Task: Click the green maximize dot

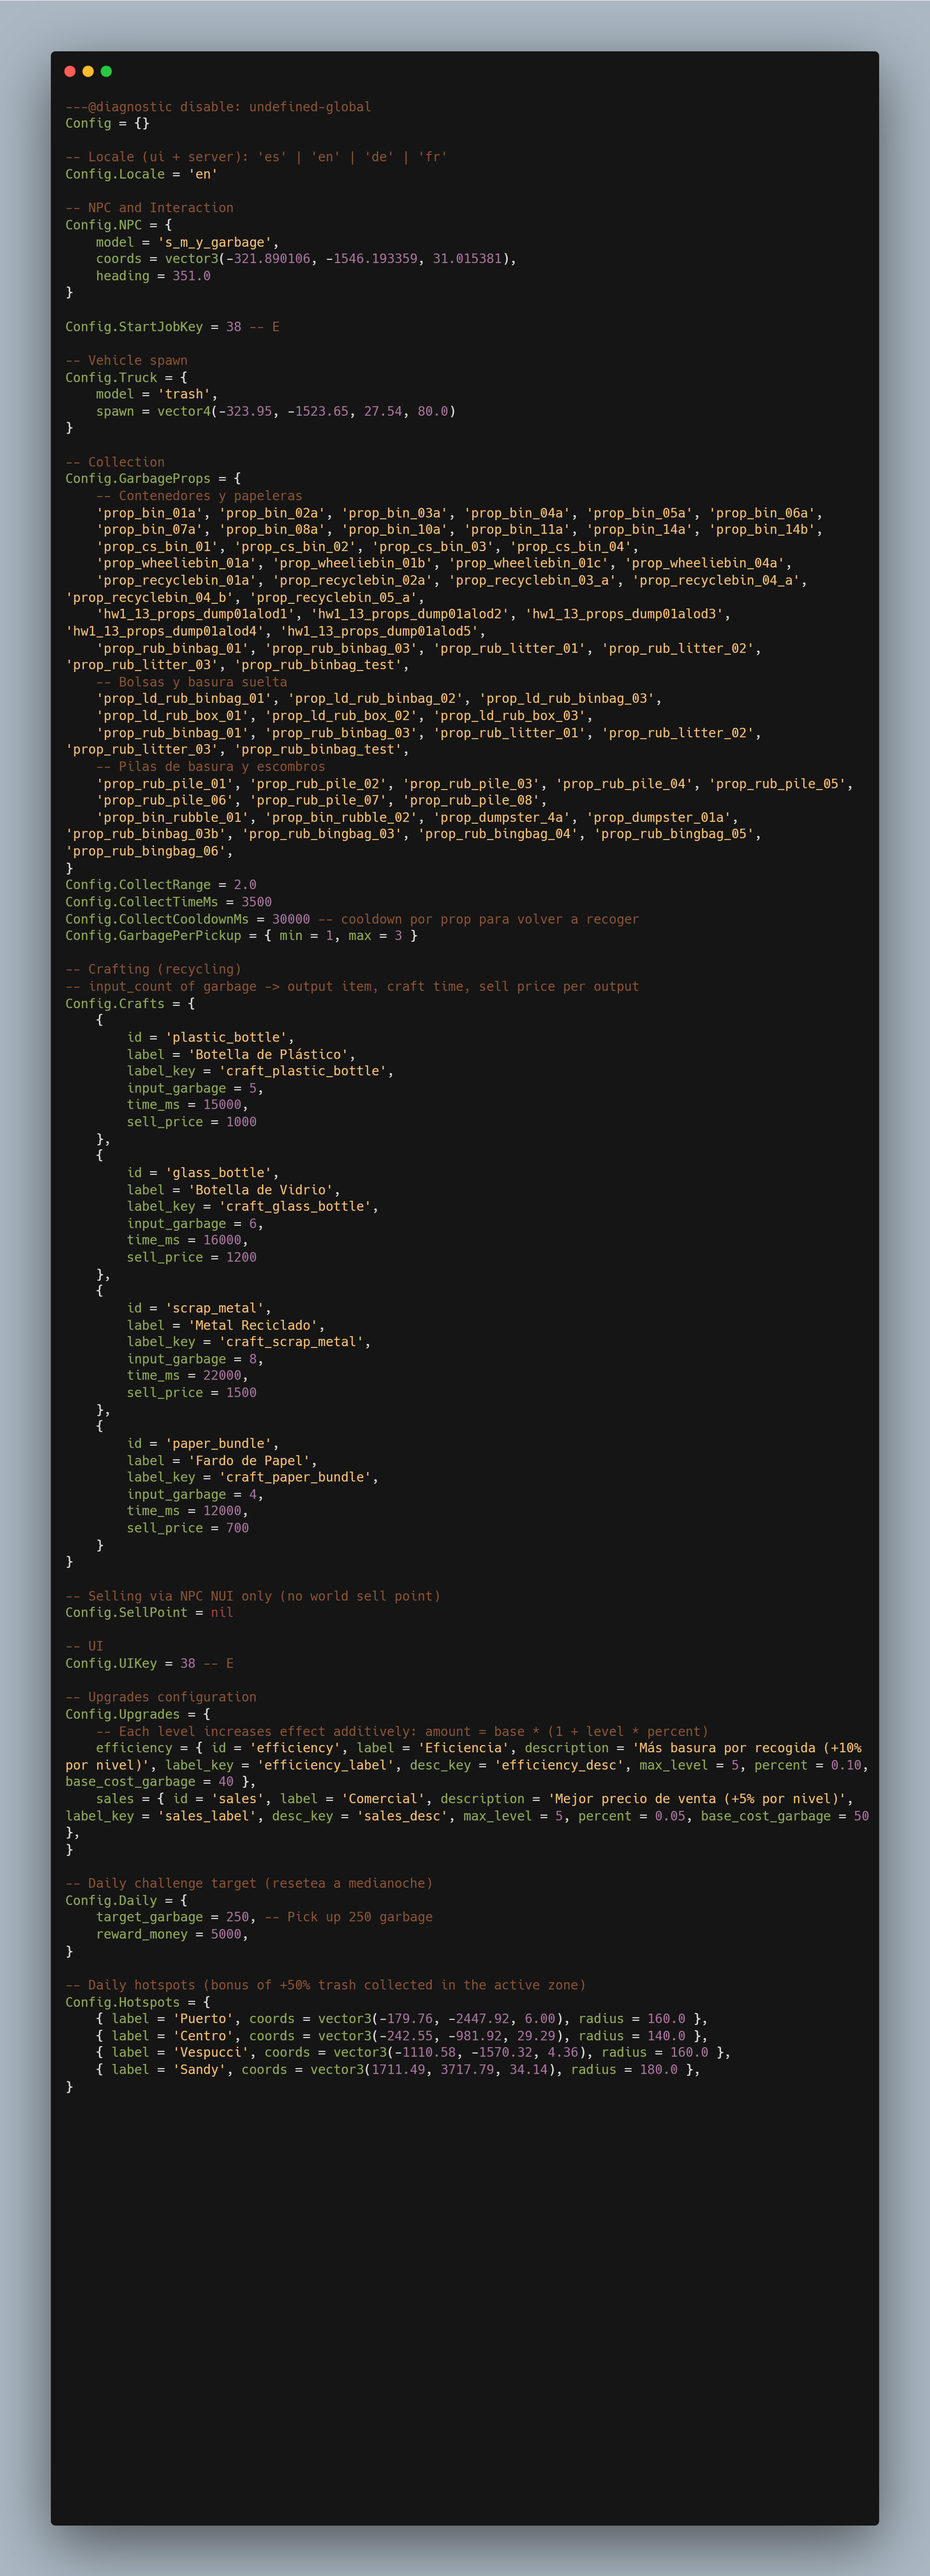Action: point(106,71)
